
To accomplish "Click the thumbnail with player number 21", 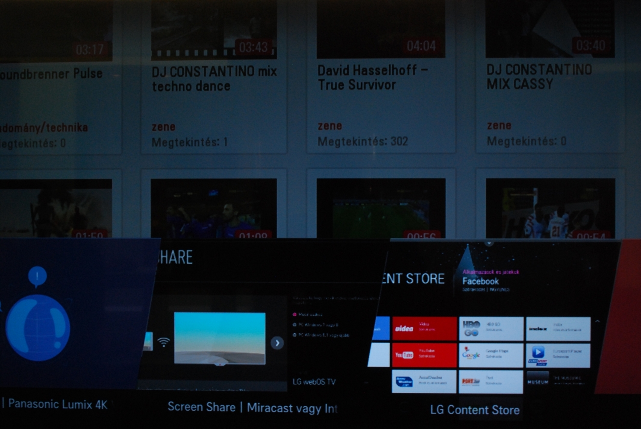I will (x=550, y=209).
